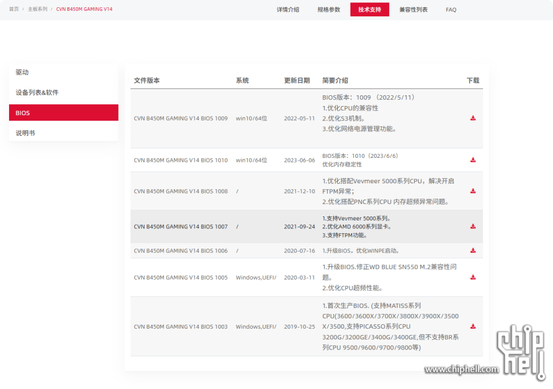Click the 更新日期 column header
This screenshot has width=553, height=389.
[297, 80]
